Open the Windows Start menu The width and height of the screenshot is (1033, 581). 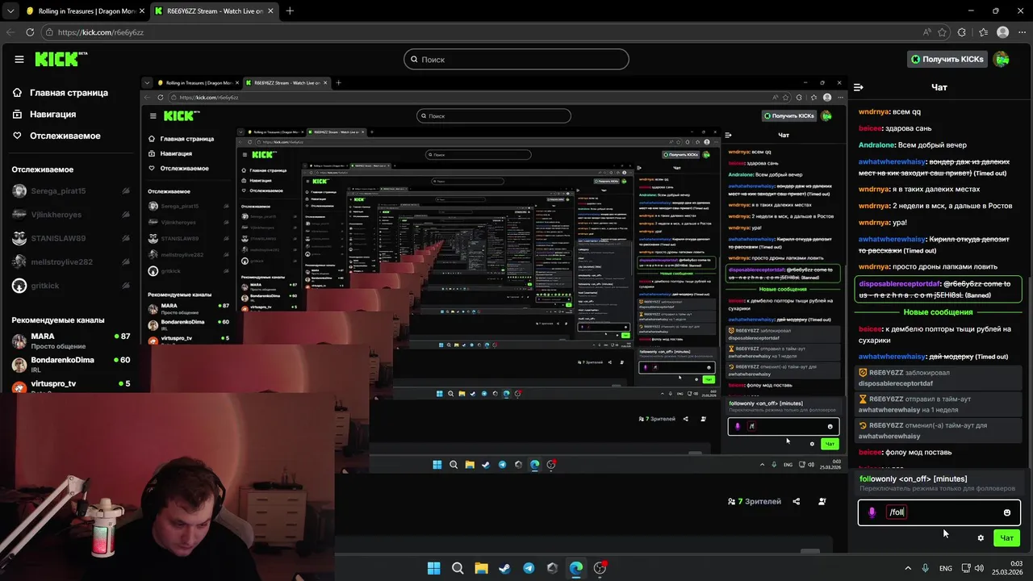click(433, 568)
